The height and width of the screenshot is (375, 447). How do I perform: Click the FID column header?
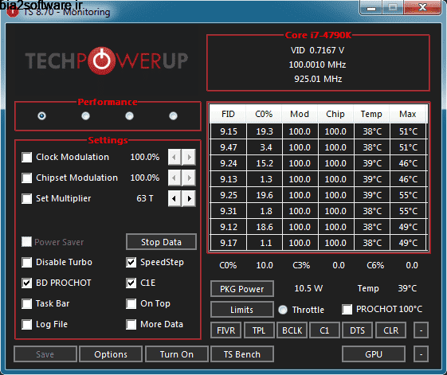[228, 114]
